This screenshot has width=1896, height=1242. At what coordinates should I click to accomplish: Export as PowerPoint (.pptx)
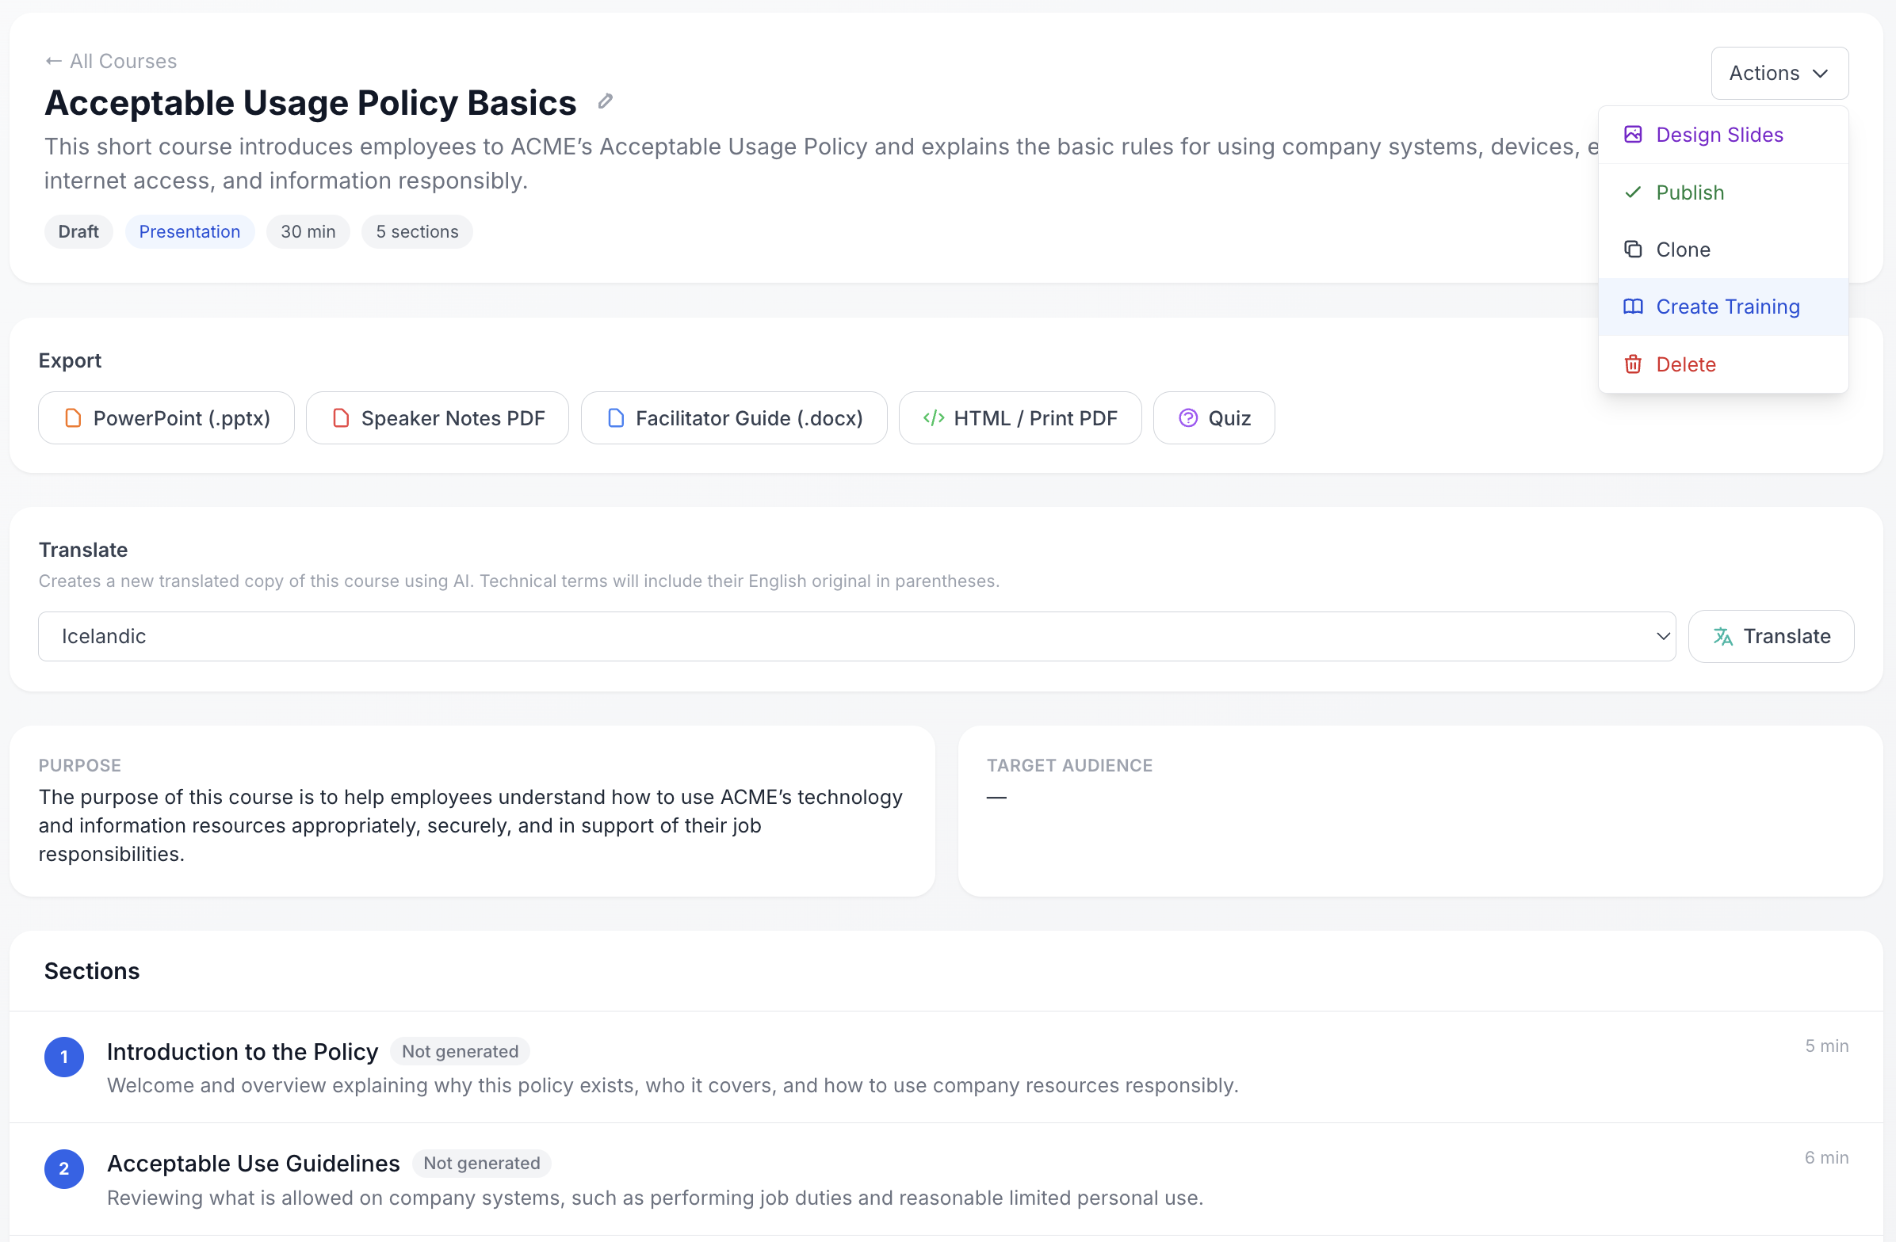tap(166, 418)
